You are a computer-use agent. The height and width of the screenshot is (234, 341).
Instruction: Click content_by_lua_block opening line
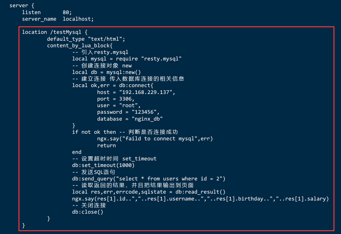80,46
